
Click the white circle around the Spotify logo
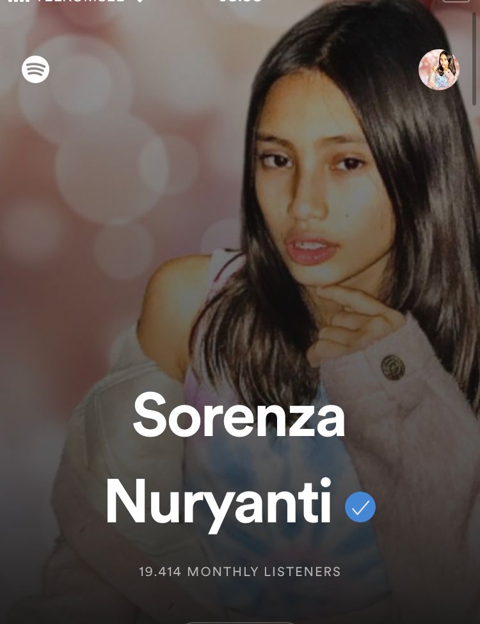[35, 69]
